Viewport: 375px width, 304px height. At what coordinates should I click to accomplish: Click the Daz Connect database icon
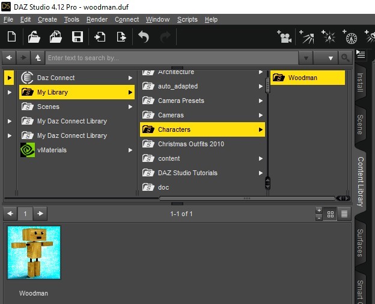[x=27, y=78]
